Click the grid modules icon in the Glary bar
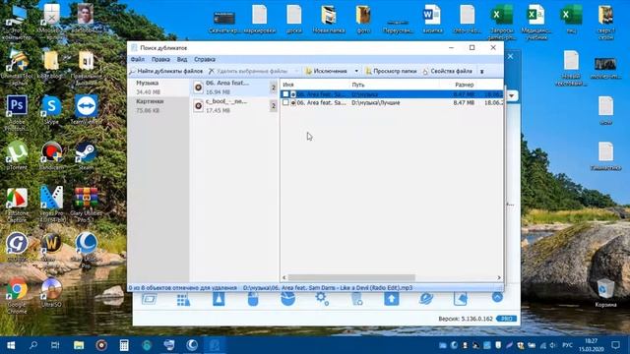 click(184, 299)
